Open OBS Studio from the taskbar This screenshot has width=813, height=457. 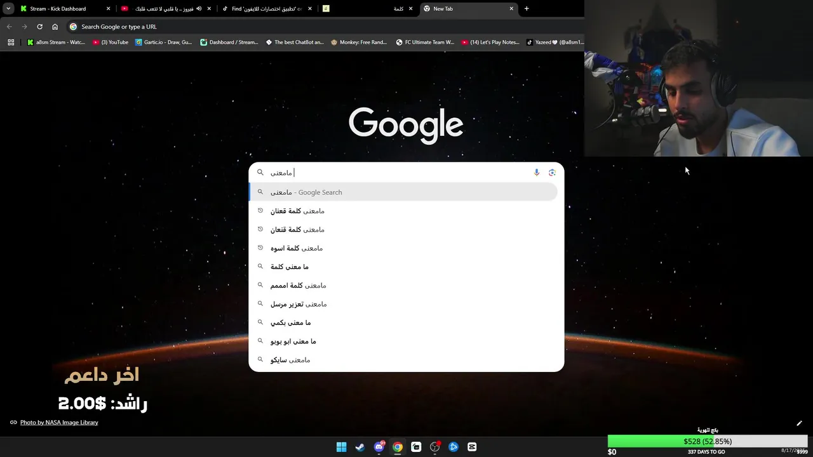pyautogui.click(x=434, y=447)
